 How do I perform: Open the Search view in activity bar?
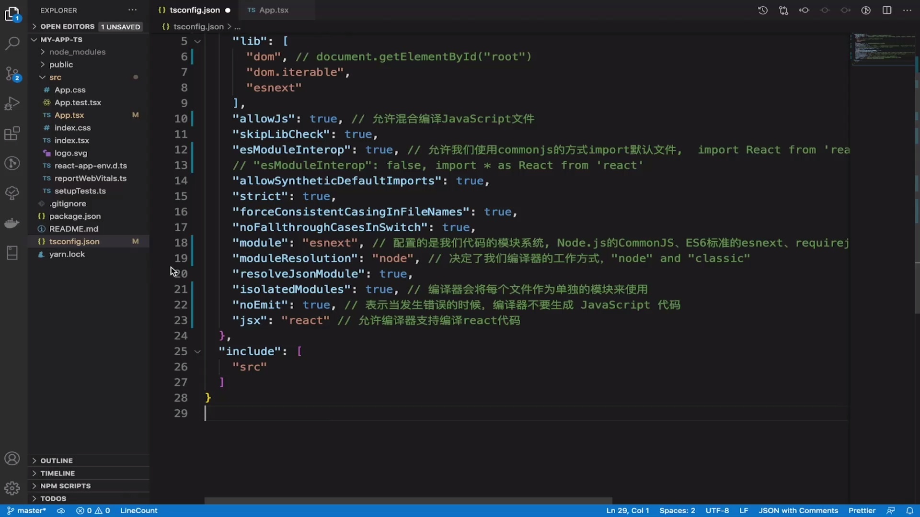point(12,44)
